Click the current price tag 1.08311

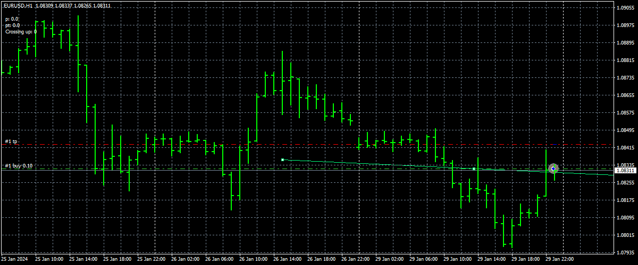(625, 171)
